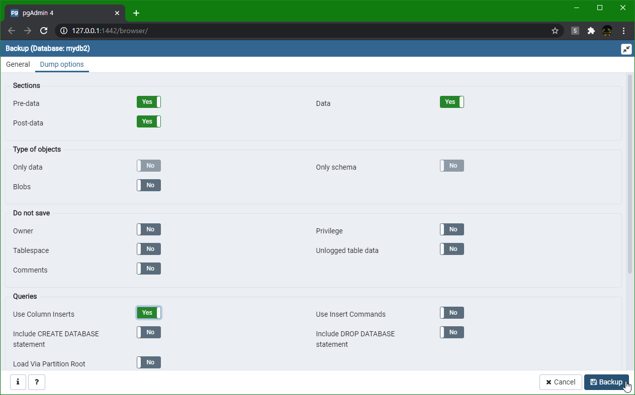The height and width of the screenshot is (395, 635).
Task: Click the Backup button
Action: (606, 382)
